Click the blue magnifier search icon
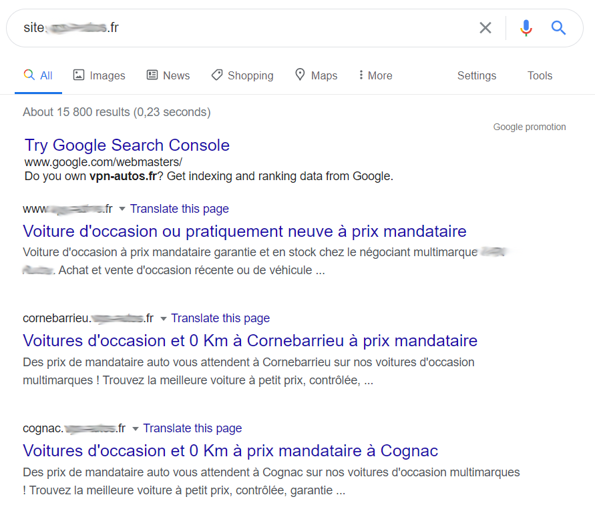This screenshot has width=595, height=515. tap(558, 27)
